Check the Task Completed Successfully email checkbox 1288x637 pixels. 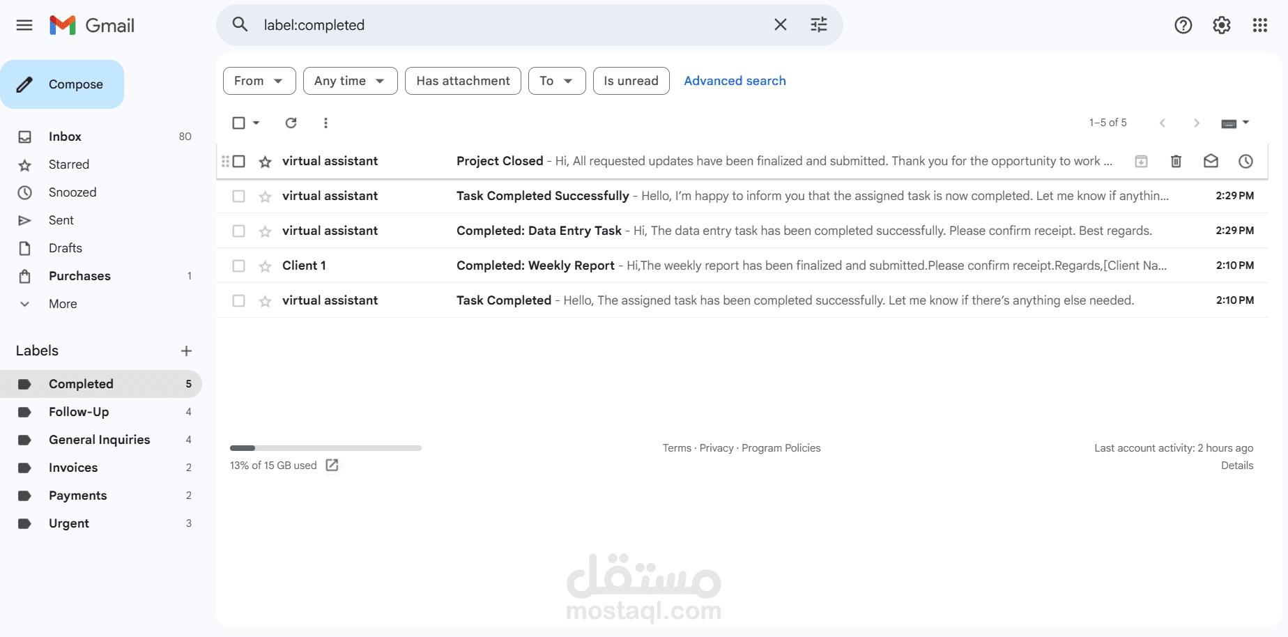pyautogui.click(x=238, y=196)
